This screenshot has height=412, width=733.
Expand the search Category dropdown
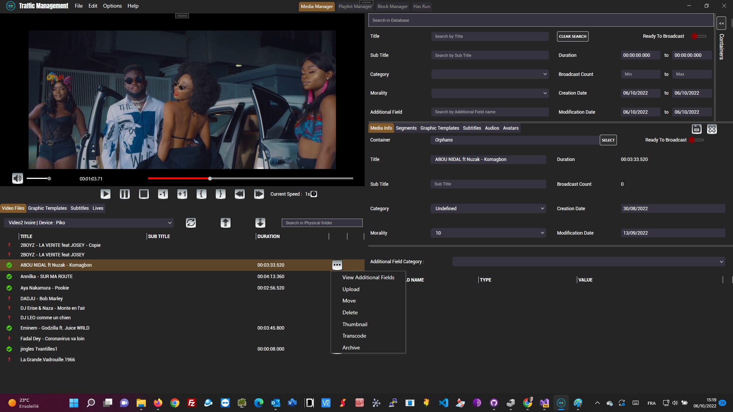(x=490, y=74)
